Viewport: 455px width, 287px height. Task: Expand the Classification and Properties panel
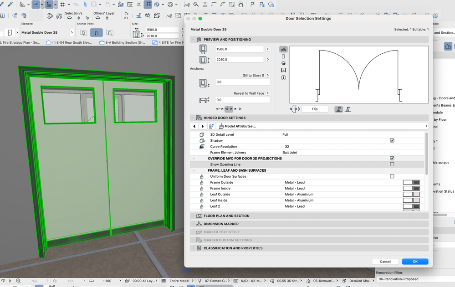coord(233,248)
